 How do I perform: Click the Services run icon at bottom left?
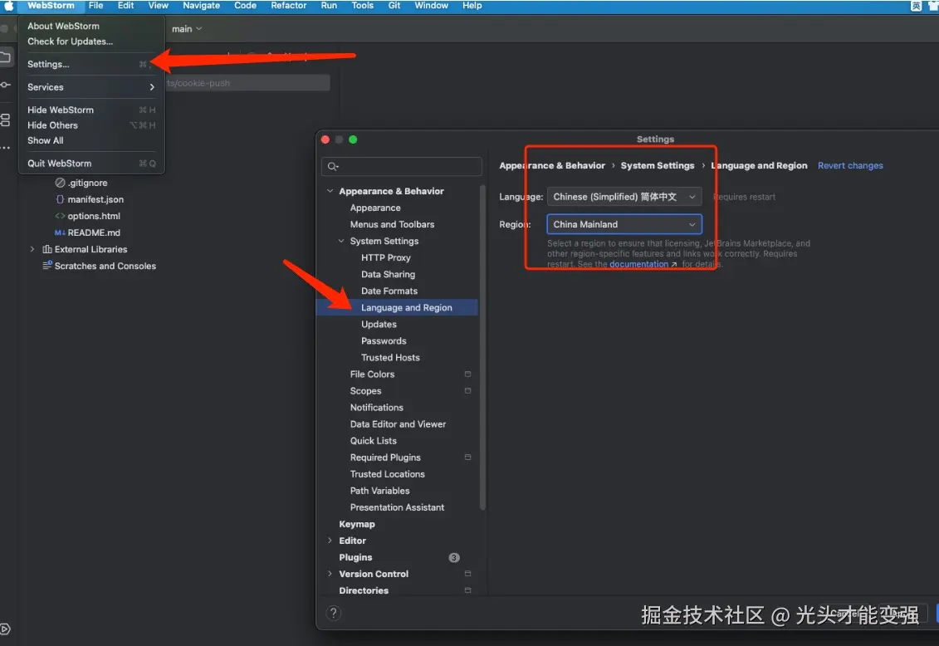(5, 629)
